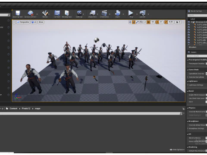
Task: Collapse the Game Mode section
Action: tap(188, 70)
